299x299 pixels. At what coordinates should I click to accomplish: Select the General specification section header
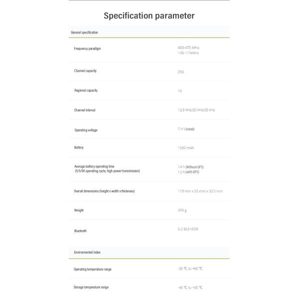(85, 32)
